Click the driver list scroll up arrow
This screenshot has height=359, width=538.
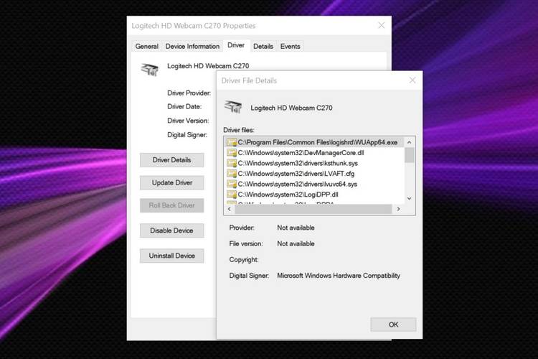pyautogui.click(x=409, y=142)
